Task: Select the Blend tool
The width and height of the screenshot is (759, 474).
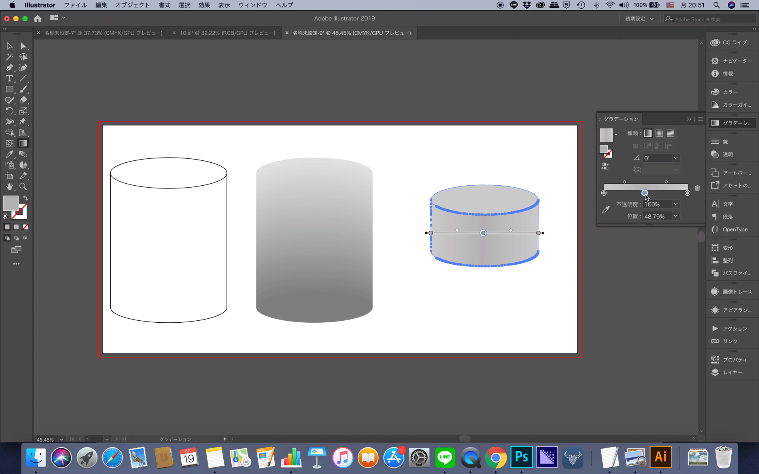Action: (23, 154)
